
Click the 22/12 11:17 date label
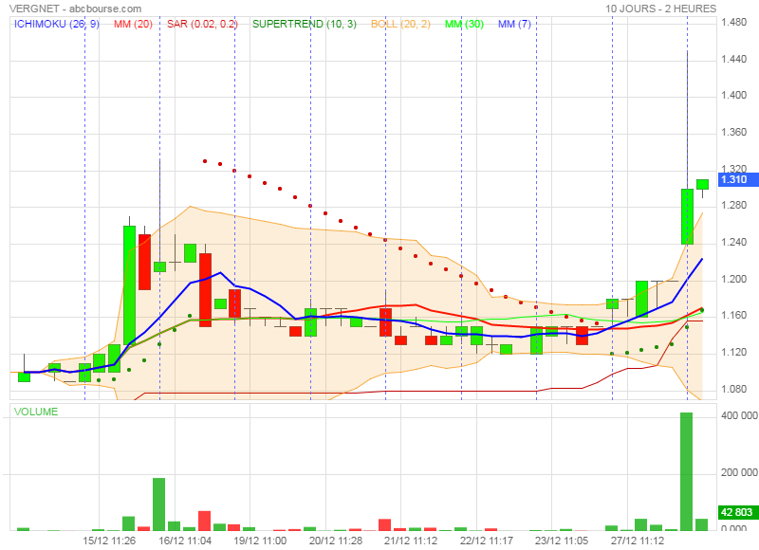pyautogui.click(x=486, y=541)
